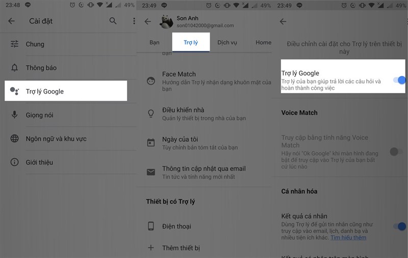Viewport: 408px width, 258px height.
Task: Tap the Chung sliders icon
Action: pos(15,44)
